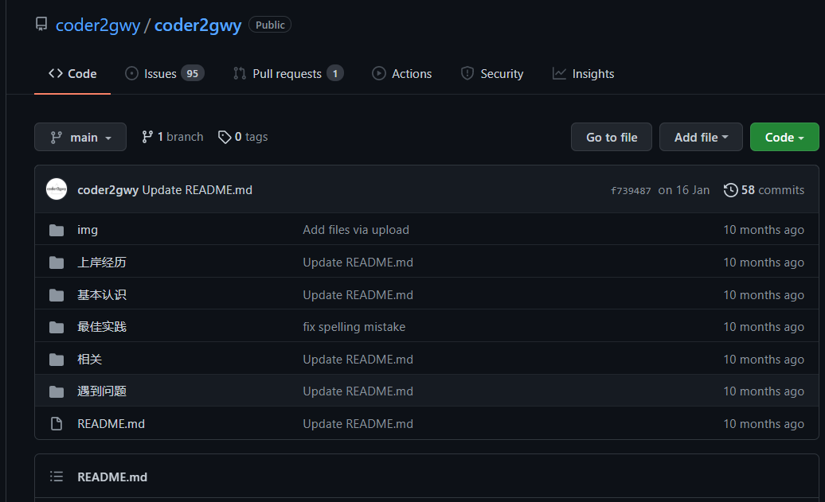Click the folder icon for 相关
This screenshot has height=502, width=825.
pos(57,360)
